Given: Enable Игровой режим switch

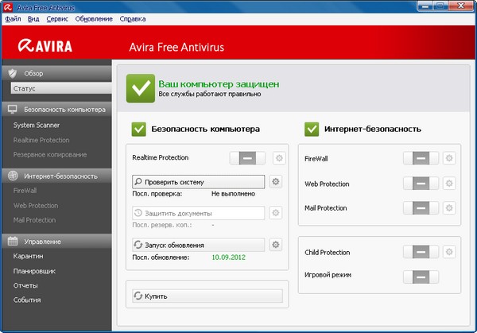Looking at the screenshot, I should pos(421,276).
